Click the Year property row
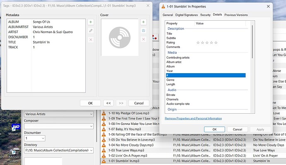 coord(206,71)
